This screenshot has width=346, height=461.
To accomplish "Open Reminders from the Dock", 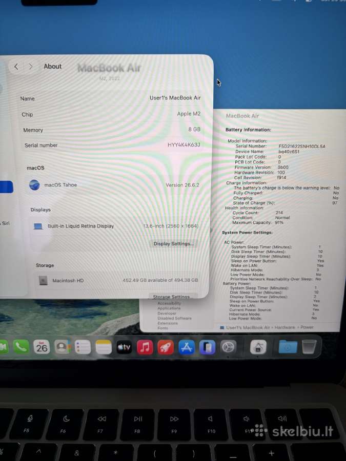I will pos(83,347).
